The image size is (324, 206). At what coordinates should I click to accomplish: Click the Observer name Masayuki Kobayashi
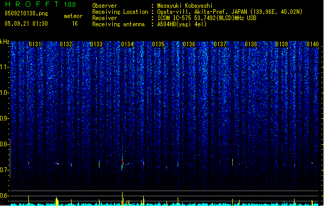point(185,6)
